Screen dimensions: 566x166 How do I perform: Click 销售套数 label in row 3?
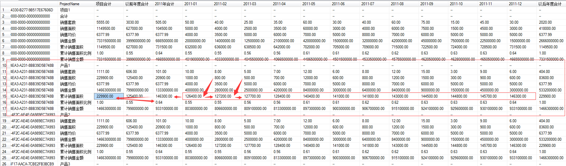pos(68,22)
